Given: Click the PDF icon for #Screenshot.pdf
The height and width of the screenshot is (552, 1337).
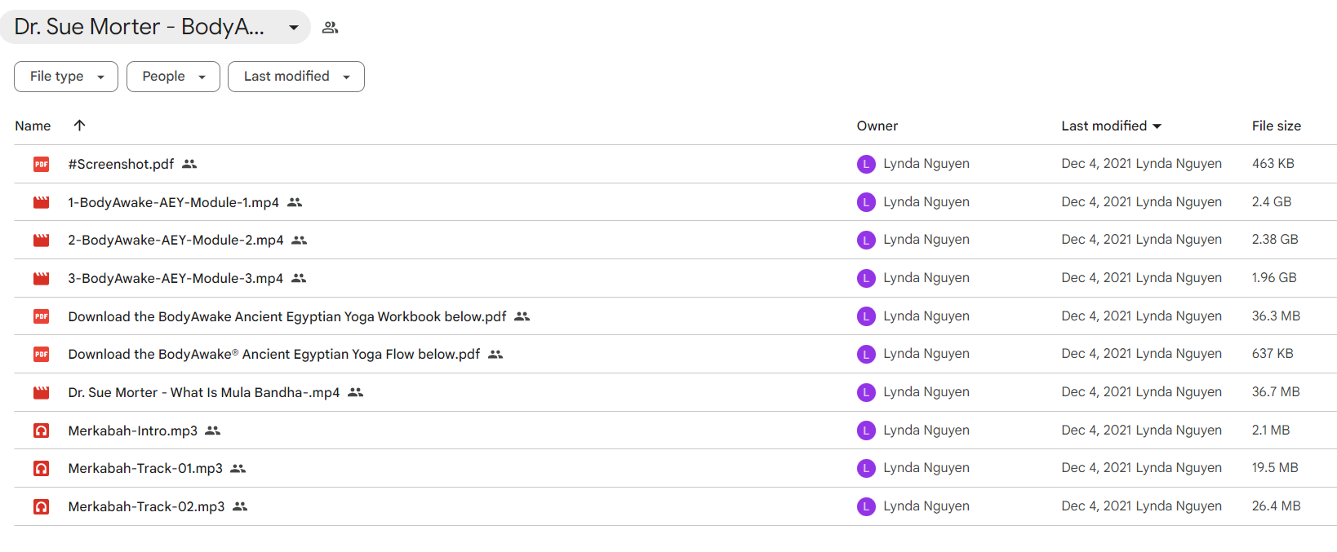Looking at the screenshot, I should click(x=42, y=164).
